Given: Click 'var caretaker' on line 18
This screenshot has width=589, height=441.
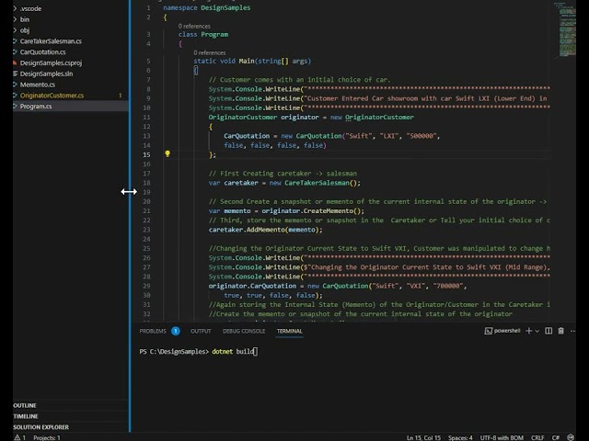Looking at the screenshot, I should pos(233,183).
